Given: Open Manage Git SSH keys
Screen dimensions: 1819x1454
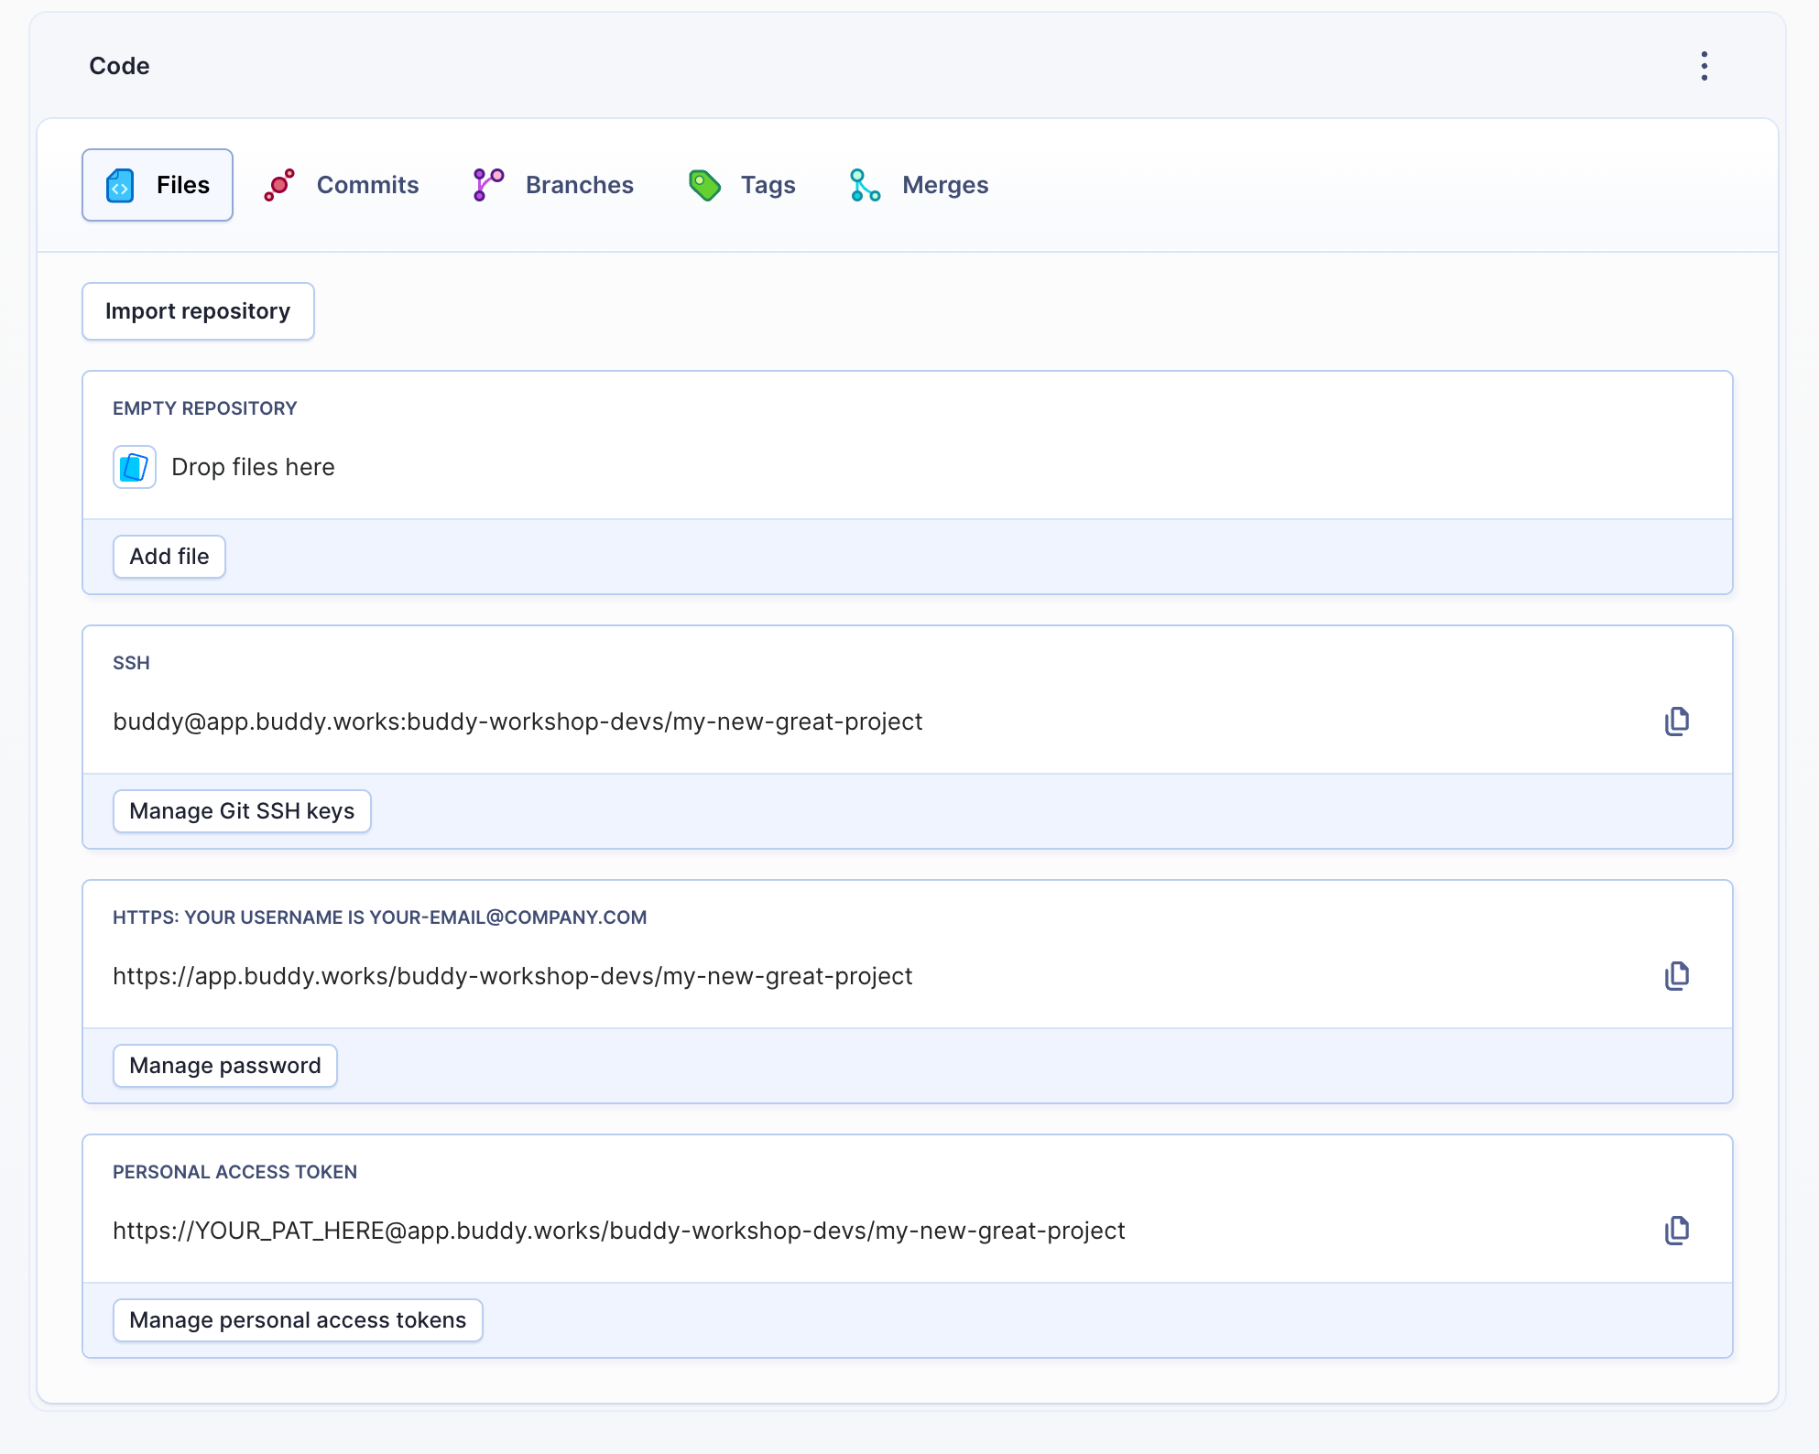Looking at the screenshot, I should [242, 810].
